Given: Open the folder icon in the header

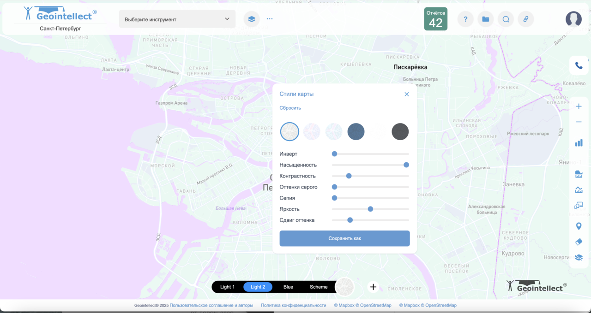Looking at the screenshot, I should click(x=485, y=19).
